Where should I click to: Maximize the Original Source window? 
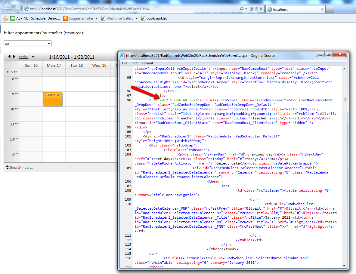click(x=329, y=54)
